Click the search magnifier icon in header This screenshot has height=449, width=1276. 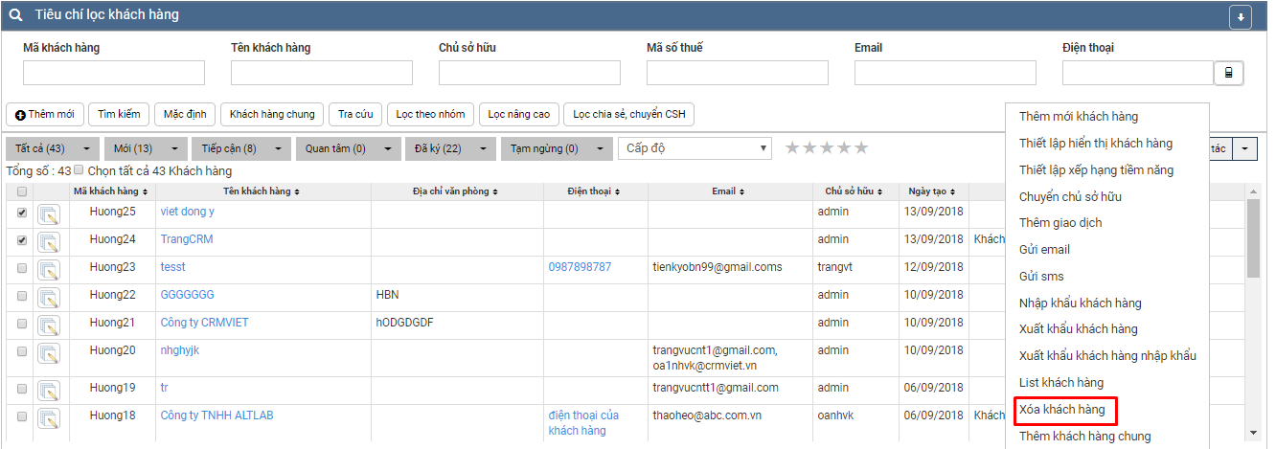[16, 15]
